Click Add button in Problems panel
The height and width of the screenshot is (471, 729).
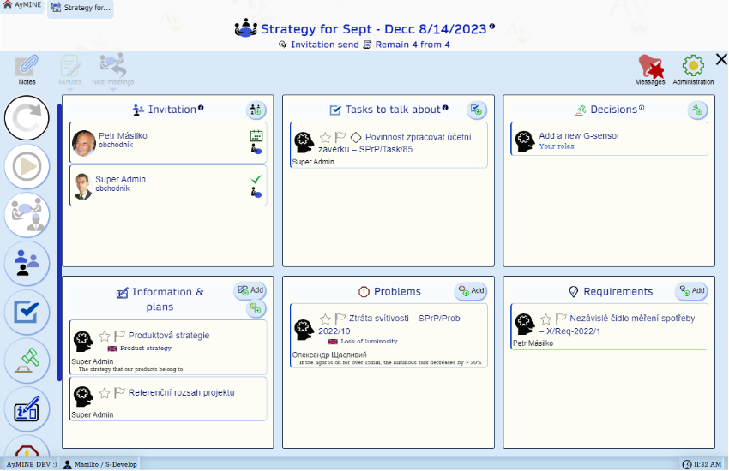pyautogui.click(x=470, y=291)
